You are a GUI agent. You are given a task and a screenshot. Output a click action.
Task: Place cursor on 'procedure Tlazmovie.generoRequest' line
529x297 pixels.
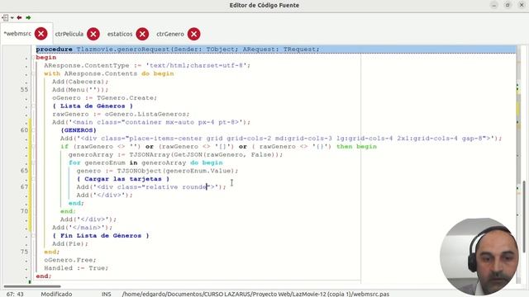tap(178, 49)
